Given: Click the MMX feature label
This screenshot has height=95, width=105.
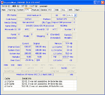Looking at the screenshot, I should (x=6, y=65).
